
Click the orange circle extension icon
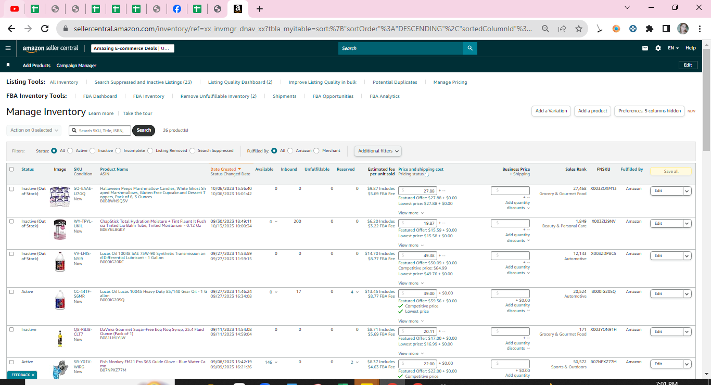point(616,29)
